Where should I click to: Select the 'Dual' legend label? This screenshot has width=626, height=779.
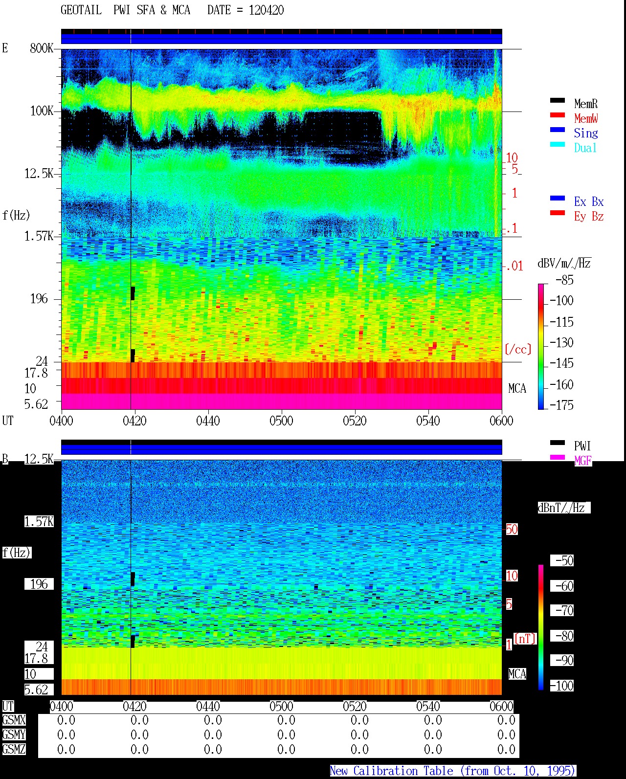click(586, 148)
